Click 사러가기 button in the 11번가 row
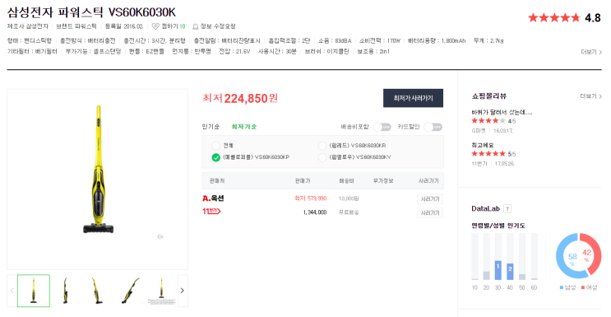 coord(430,212)
